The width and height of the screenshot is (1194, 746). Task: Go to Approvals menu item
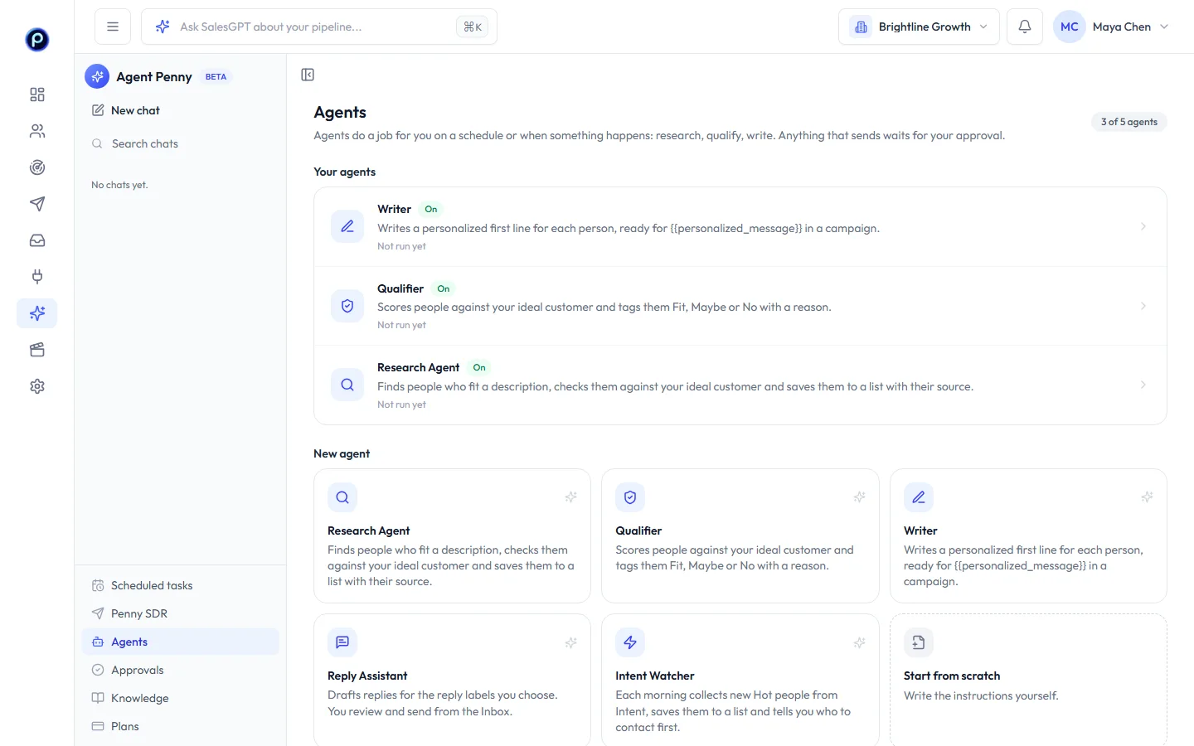pos(180,670)
